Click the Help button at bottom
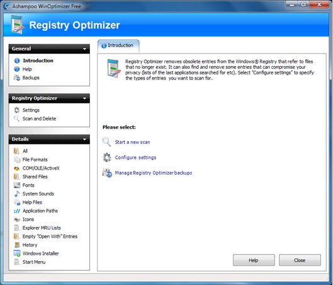The height and width of the screenshot is (285, 333). point(254,260)
